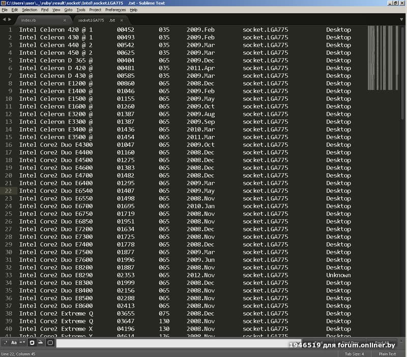Click the value 075 on line 38

(x=164, y=313)
